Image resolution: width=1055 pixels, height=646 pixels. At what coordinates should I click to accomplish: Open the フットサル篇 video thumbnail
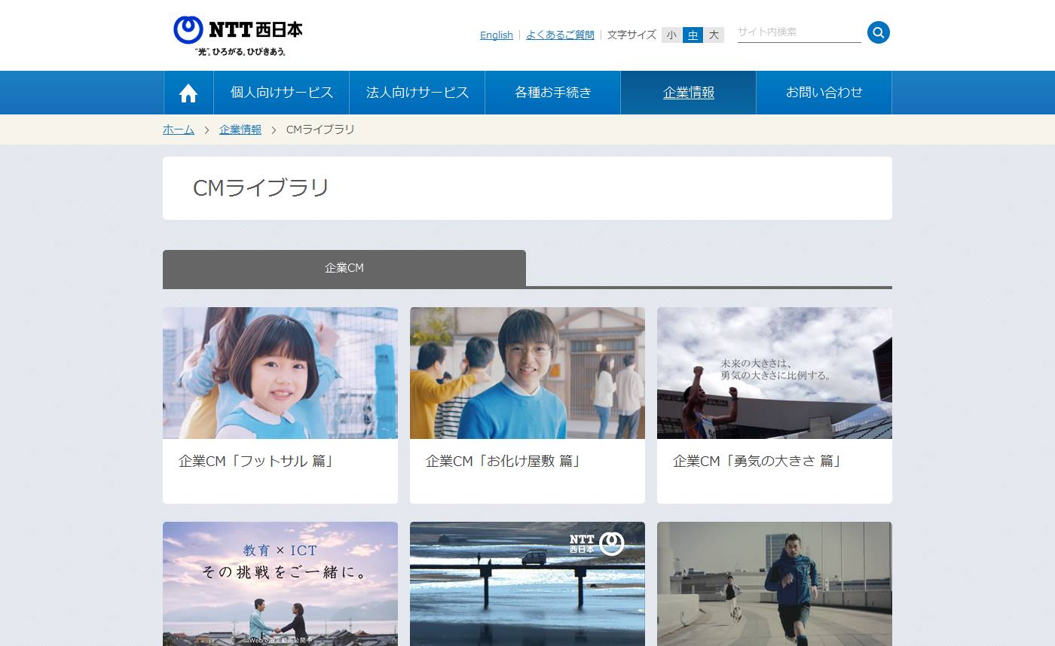[280, 373]
